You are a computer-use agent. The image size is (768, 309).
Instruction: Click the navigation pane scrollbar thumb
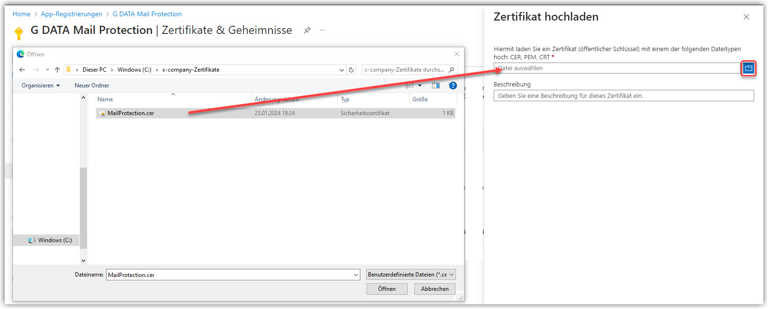83,208
